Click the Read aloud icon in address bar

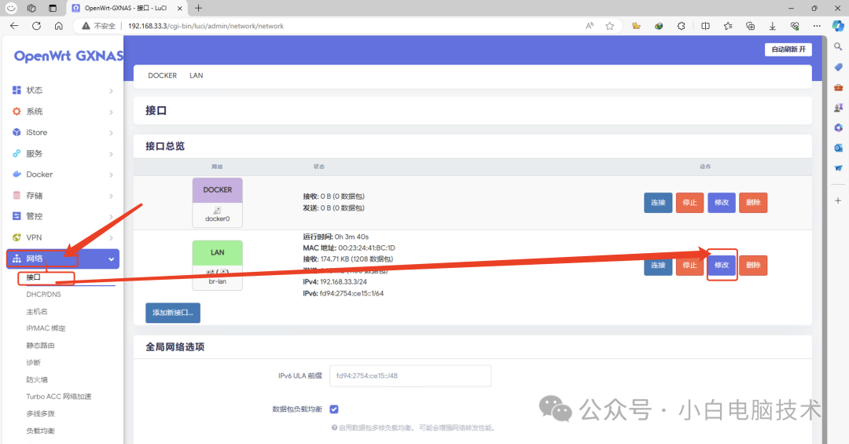590,25
